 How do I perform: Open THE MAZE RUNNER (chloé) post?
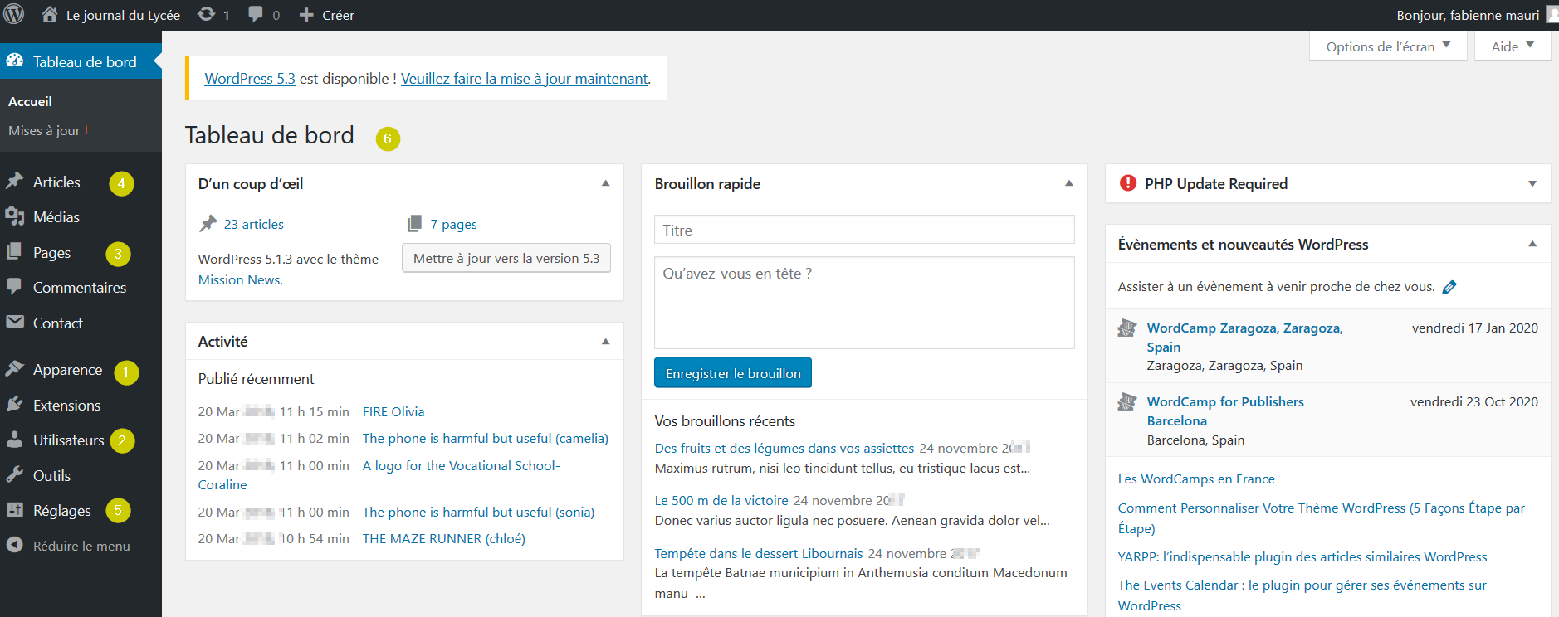pyautogui.click(x=444, y=538)
